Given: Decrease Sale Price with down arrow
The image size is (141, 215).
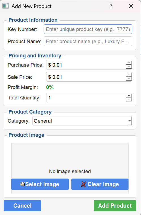Looking at the screenshot, I should point(129,79).
